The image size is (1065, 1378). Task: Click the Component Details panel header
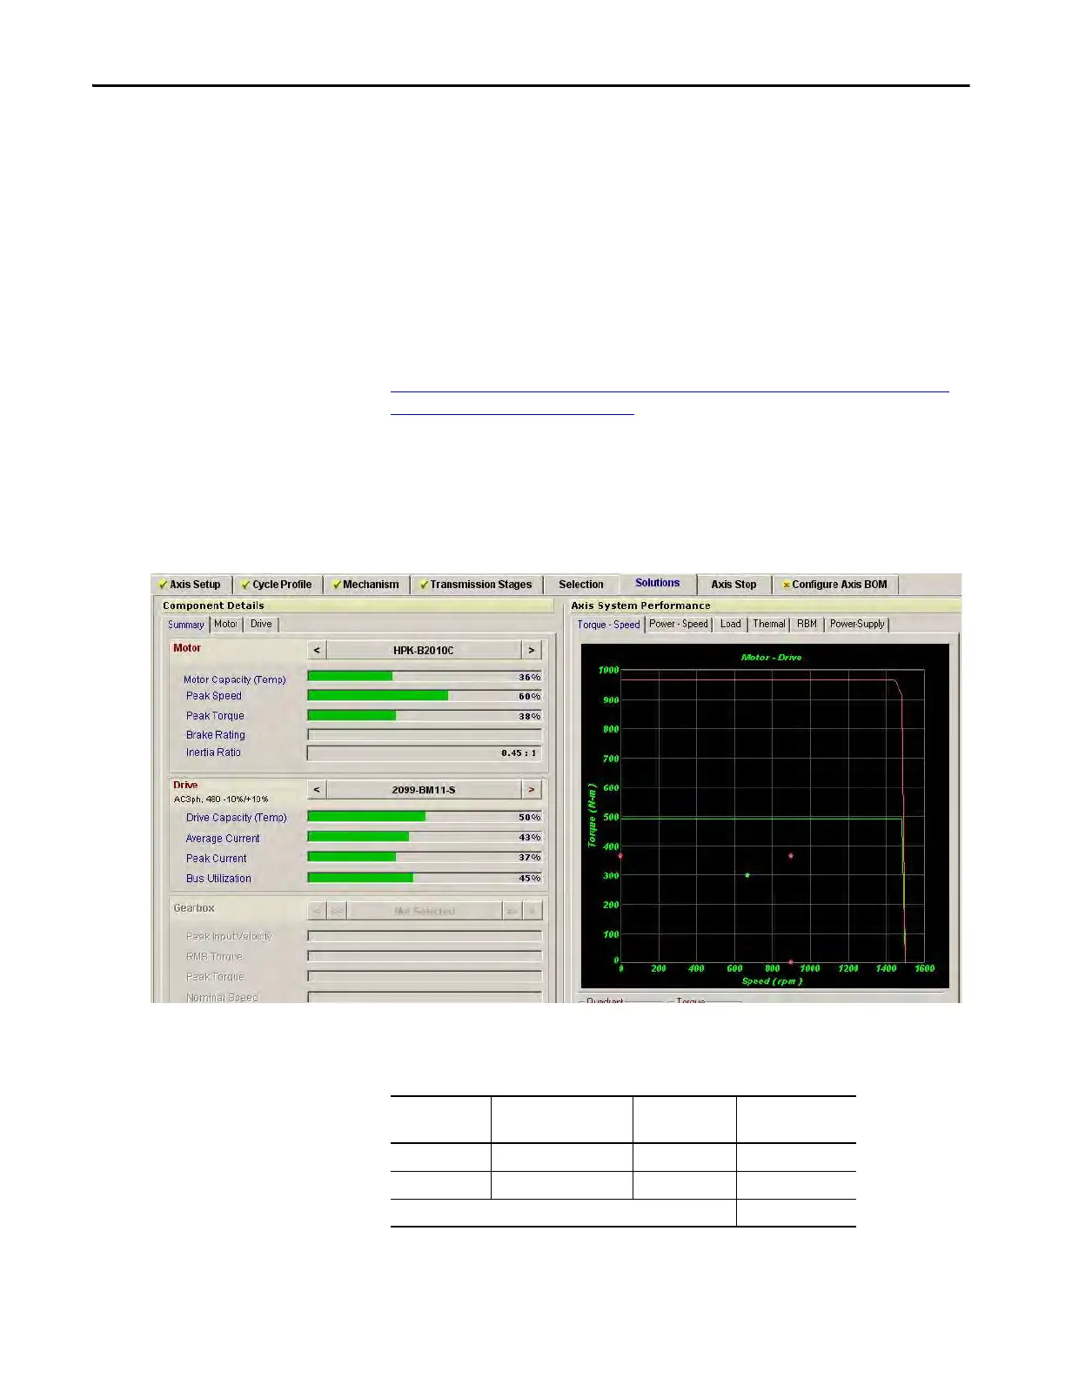[354, 605]
